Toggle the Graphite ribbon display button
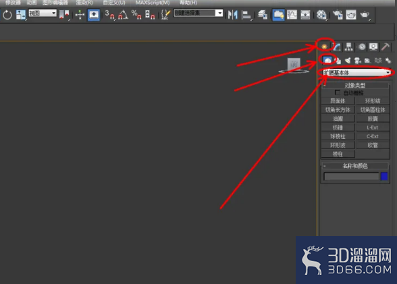The image size is (397, 284). pos(278,15)
